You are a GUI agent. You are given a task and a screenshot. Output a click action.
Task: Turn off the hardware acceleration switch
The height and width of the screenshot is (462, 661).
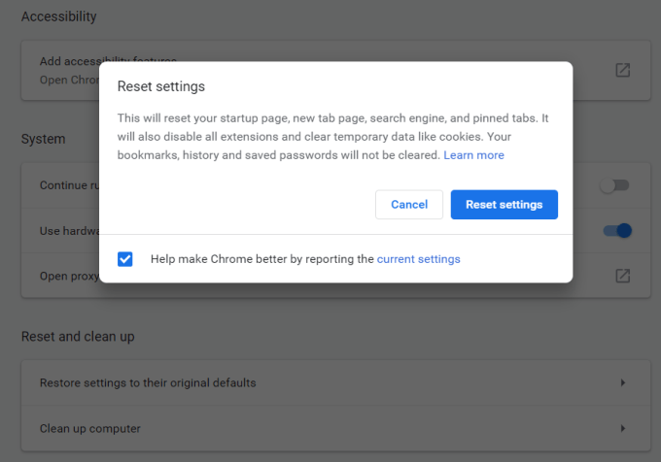(x=617, y=231)
